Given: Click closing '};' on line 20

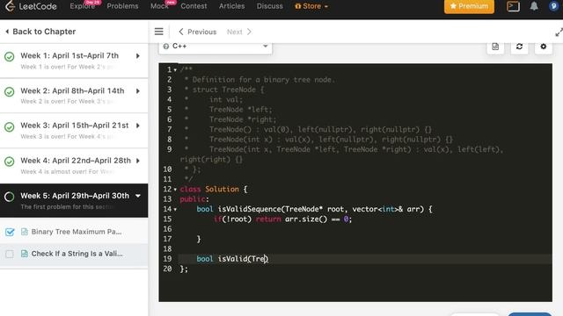Looking at the screenshot, I should pos(184,269).
